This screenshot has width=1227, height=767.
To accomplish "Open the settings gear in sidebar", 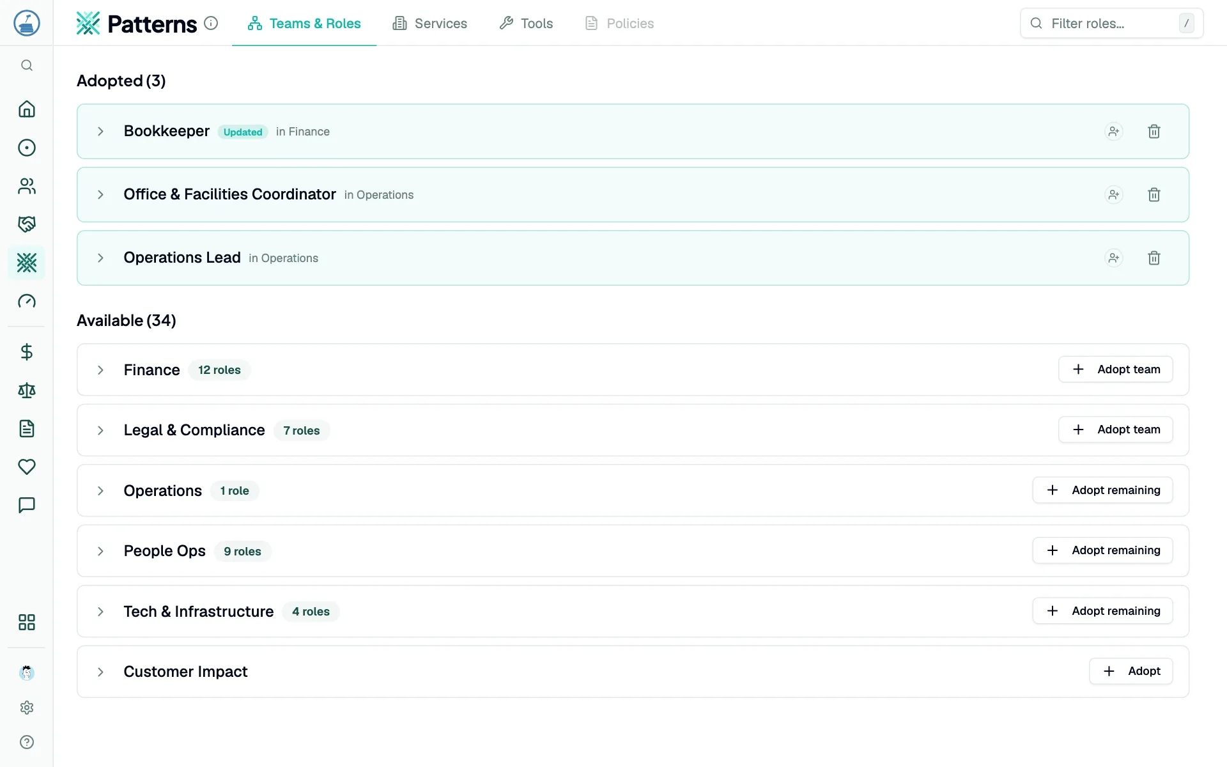I will click(x=27, y=708).
